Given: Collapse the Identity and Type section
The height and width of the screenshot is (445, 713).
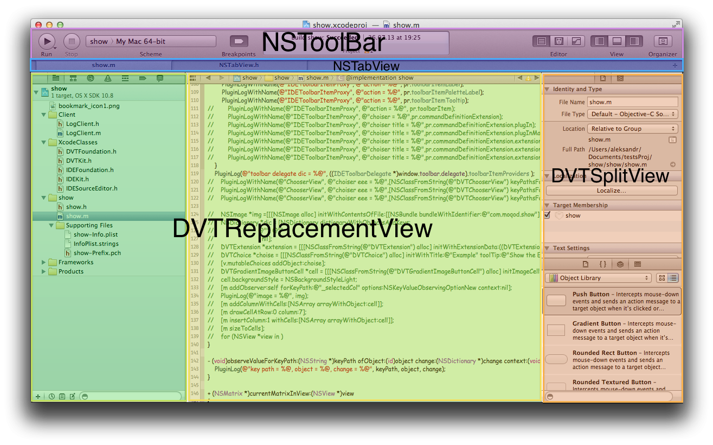Looking at the screenshot, I should [548, 90].
